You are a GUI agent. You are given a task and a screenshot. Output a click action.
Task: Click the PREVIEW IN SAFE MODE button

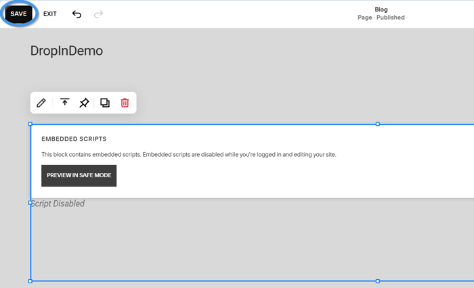pyautogui.click(x=79, y=175)
